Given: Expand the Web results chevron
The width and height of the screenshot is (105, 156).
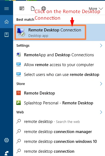Looking at the screenshot, I should pos(101,112).
